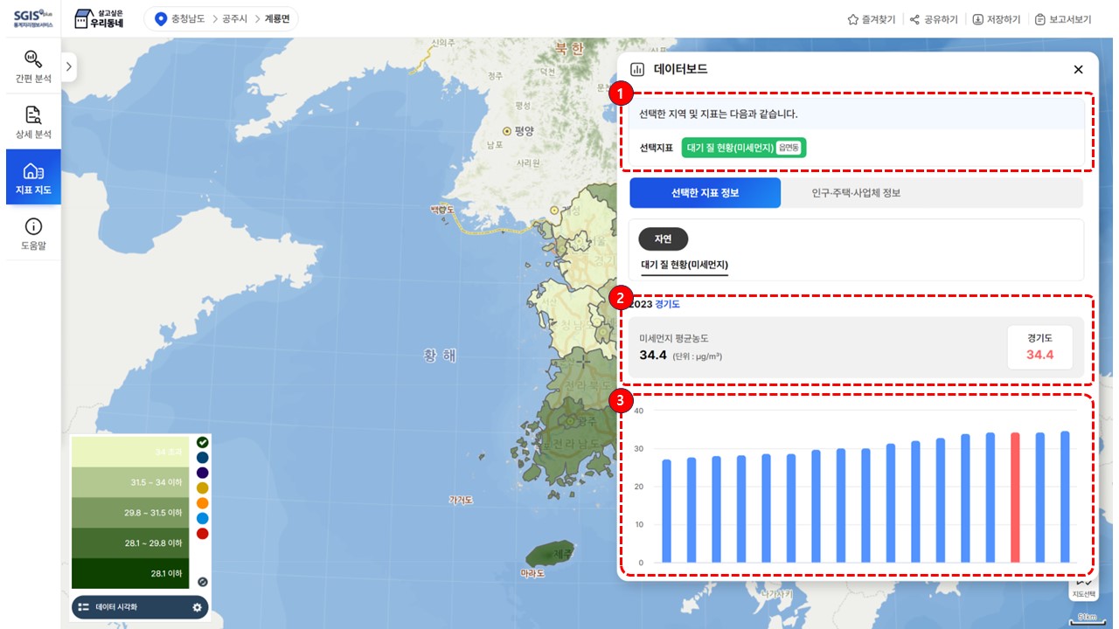Click the 자연 category button
The width and height of the screenshot is (1119, 629).
663,238
